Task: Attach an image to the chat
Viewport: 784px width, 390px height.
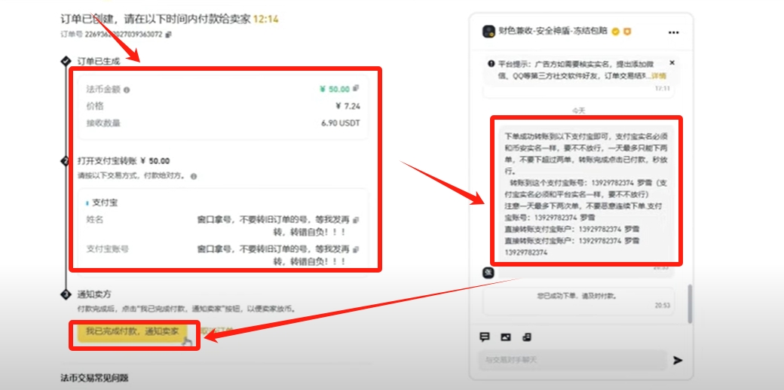Action: pyautogui.click(x=506, y=337)
